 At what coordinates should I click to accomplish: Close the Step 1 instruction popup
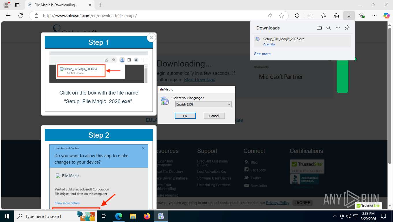coord(151,38)
